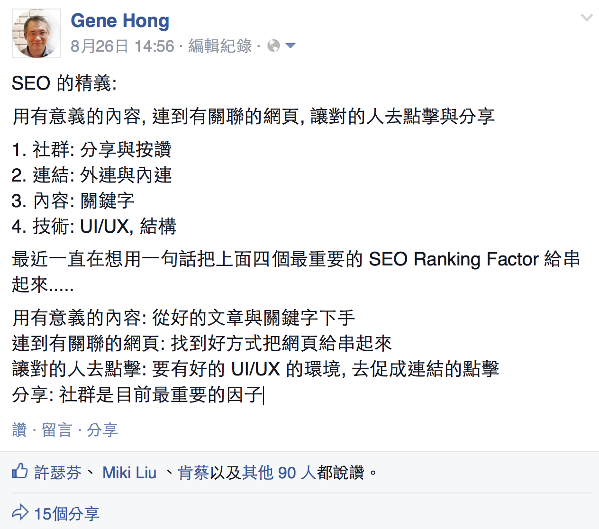View the 15個分享 shares list
This screenshot has width=599, height=529.
(66, 513)
